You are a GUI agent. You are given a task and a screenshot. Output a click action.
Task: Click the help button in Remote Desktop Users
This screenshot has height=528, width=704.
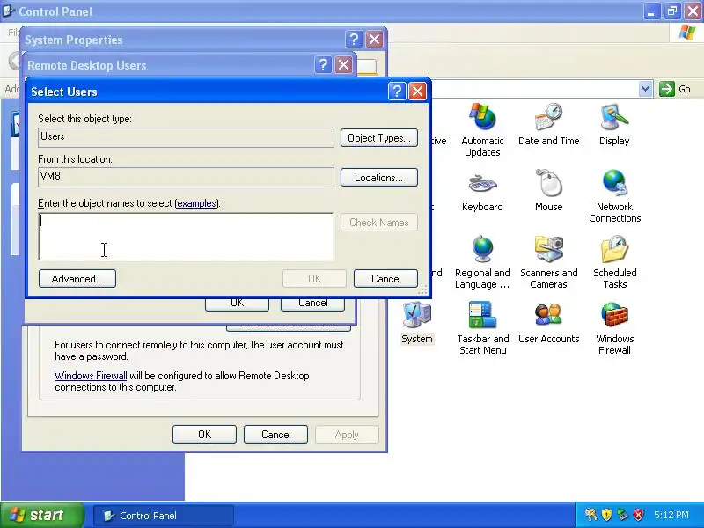(323, 65)
